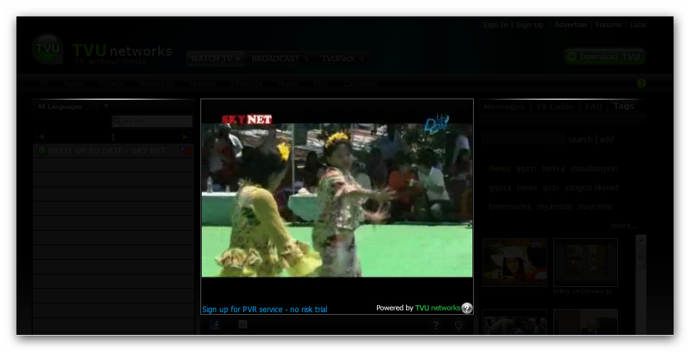Switch to the TV Guide tab
This screenshot has height=352, width=690.
click(555, 106)
